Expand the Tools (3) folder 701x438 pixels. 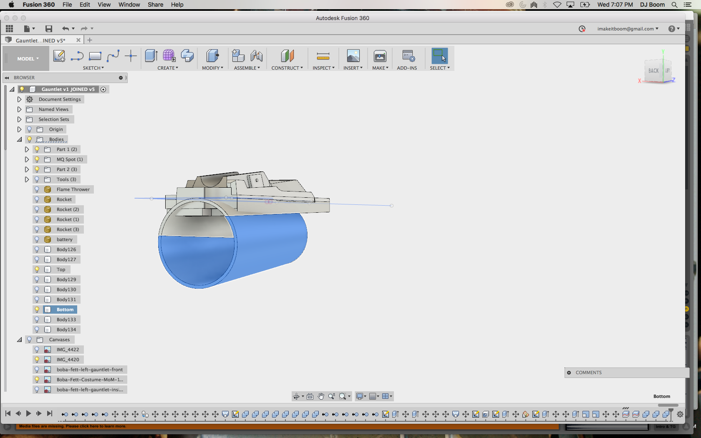pos(27,179)
